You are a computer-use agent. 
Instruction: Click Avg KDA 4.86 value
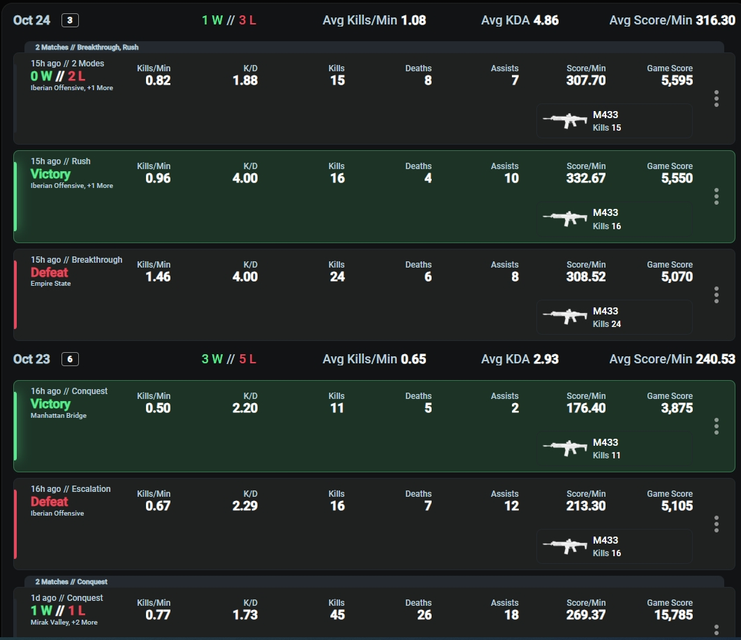pos(546,20)
